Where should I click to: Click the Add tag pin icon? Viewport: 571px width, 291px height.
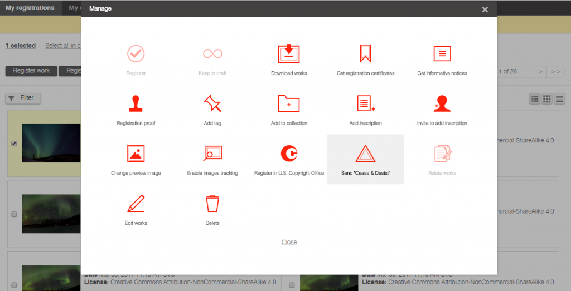[x=212, y=104]
